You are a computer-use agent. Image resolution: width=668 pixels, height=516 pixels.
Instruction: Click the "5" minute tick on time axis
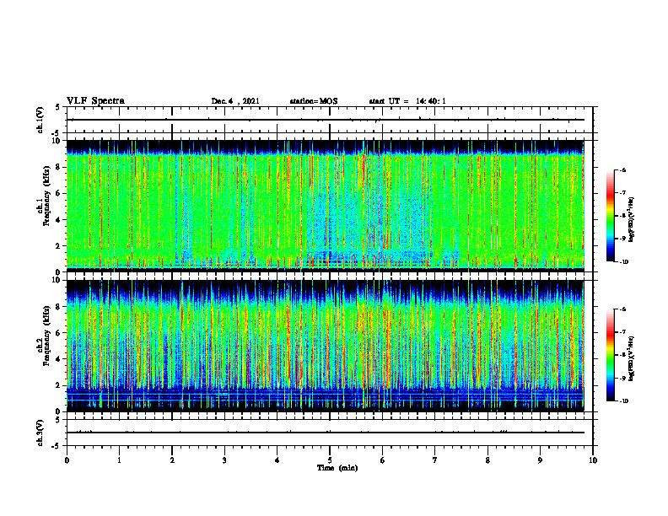330,460
